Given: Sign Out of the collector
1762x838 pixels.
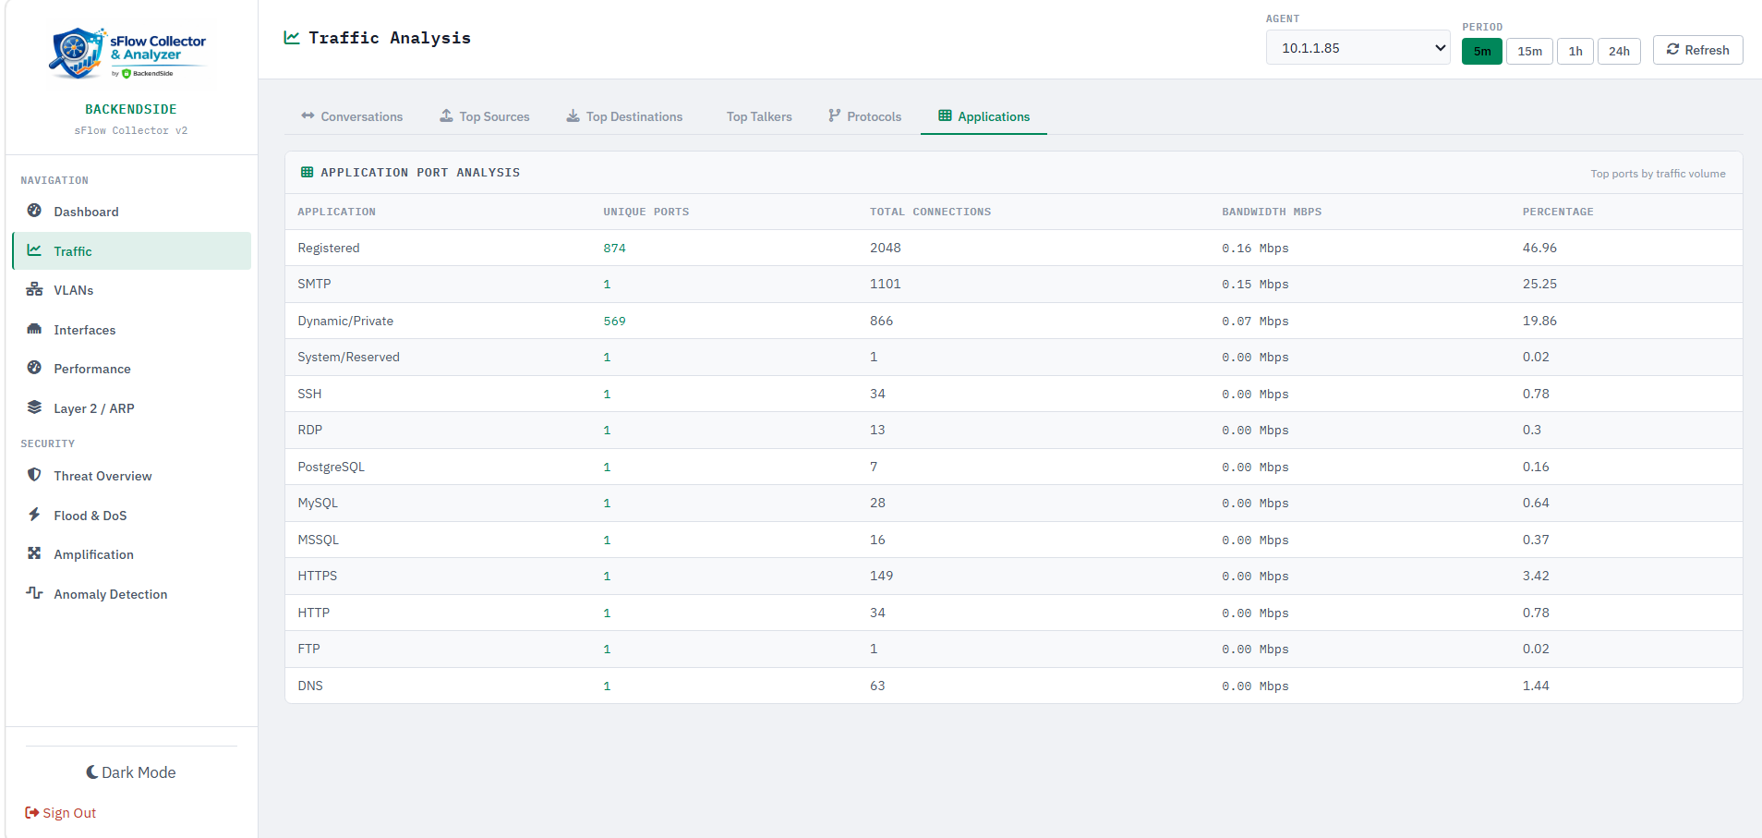Looking at the screenshot, I should [x=60, y=812].
